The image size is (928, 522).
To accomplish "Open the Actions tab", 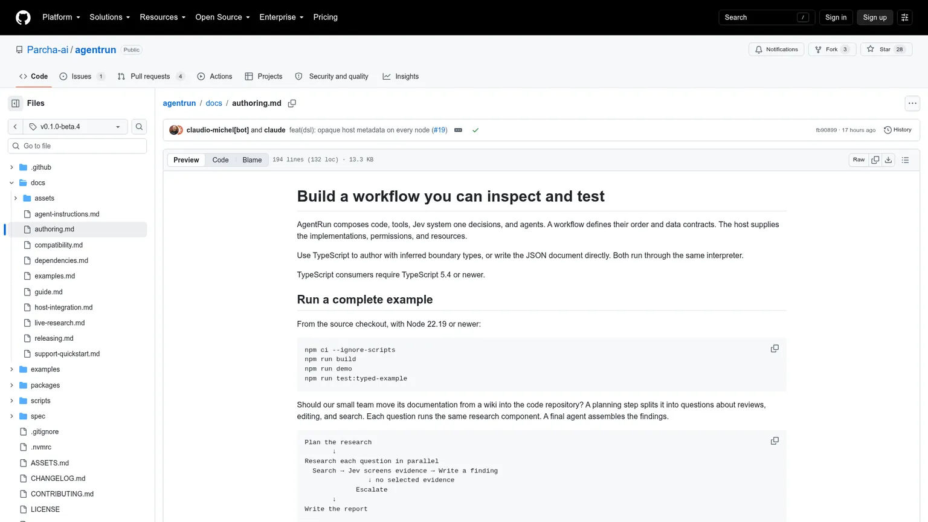I will [x=214, y=77].
